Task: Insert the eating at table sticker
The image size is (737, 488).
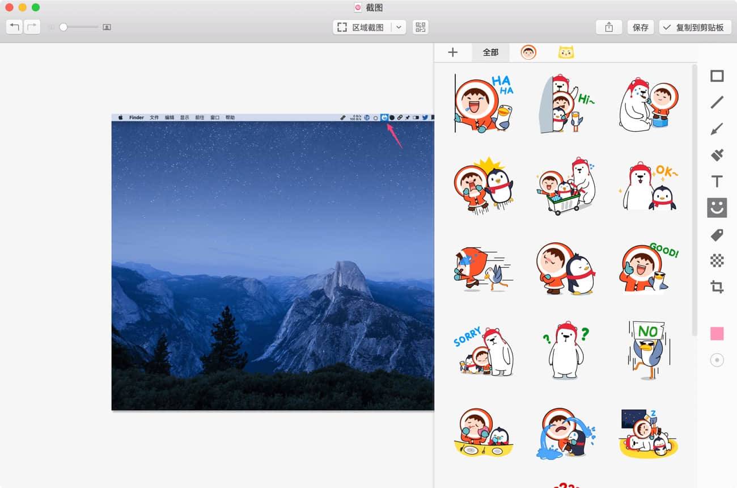Action: [x=484, y=432]
